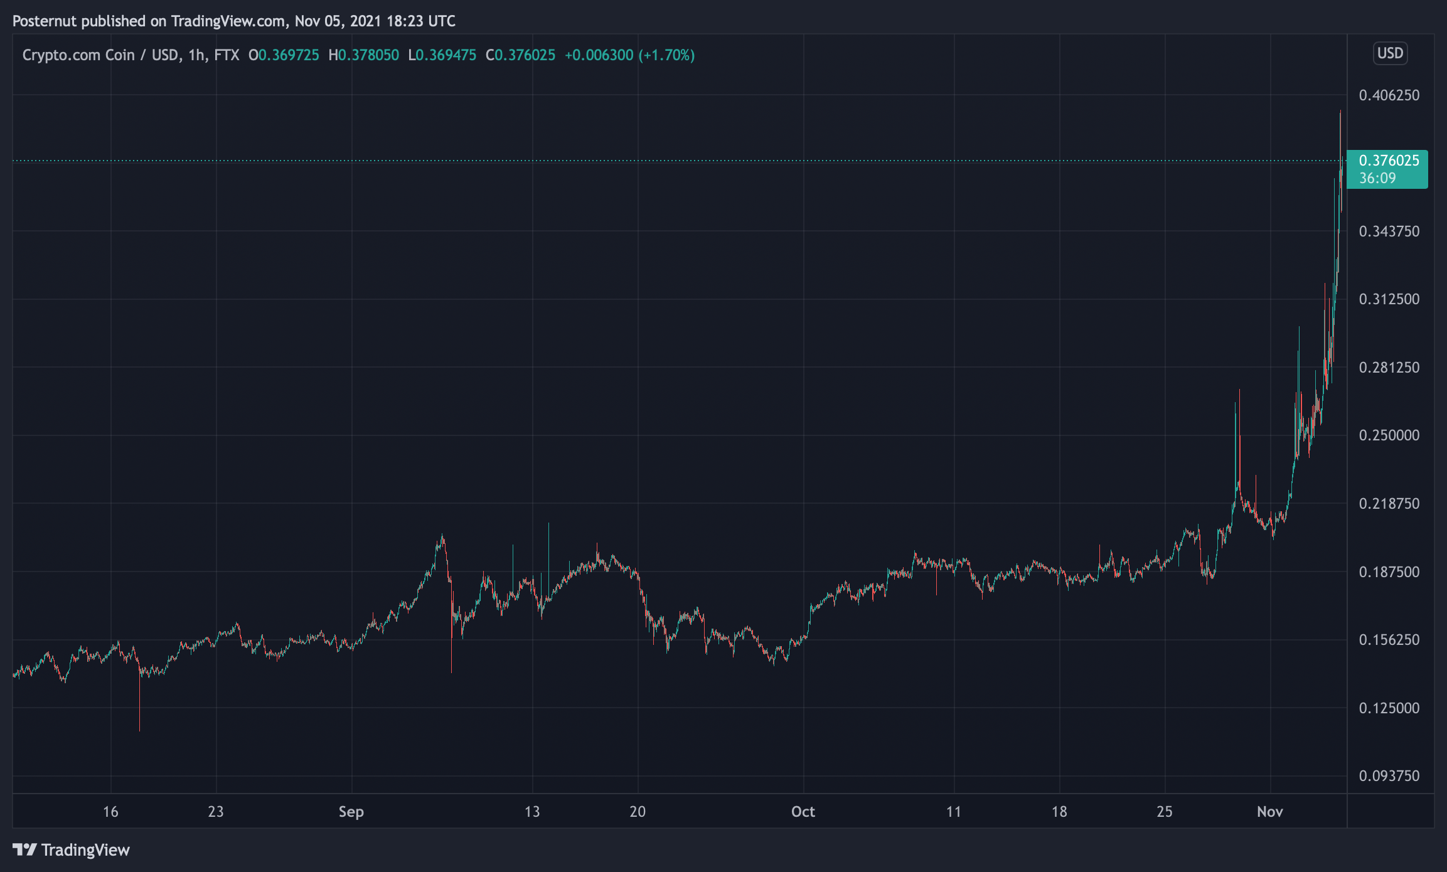This screenshot has width=1447, height=872.
Task: Click the 0.187500 price axis label
Action: pos(1389,572)
